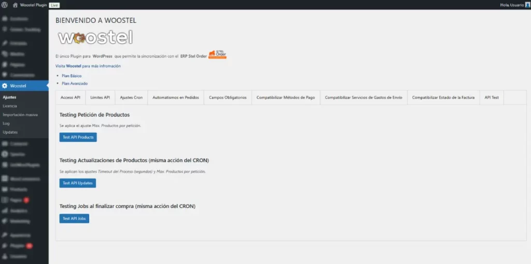Click the Woostel gear icon in sidebar
The height and width of the screenshot is (264, 531).
pos(4,86)
